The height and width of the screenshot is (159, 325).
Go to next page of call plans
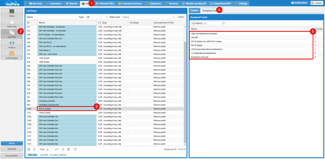coord(63,149)
